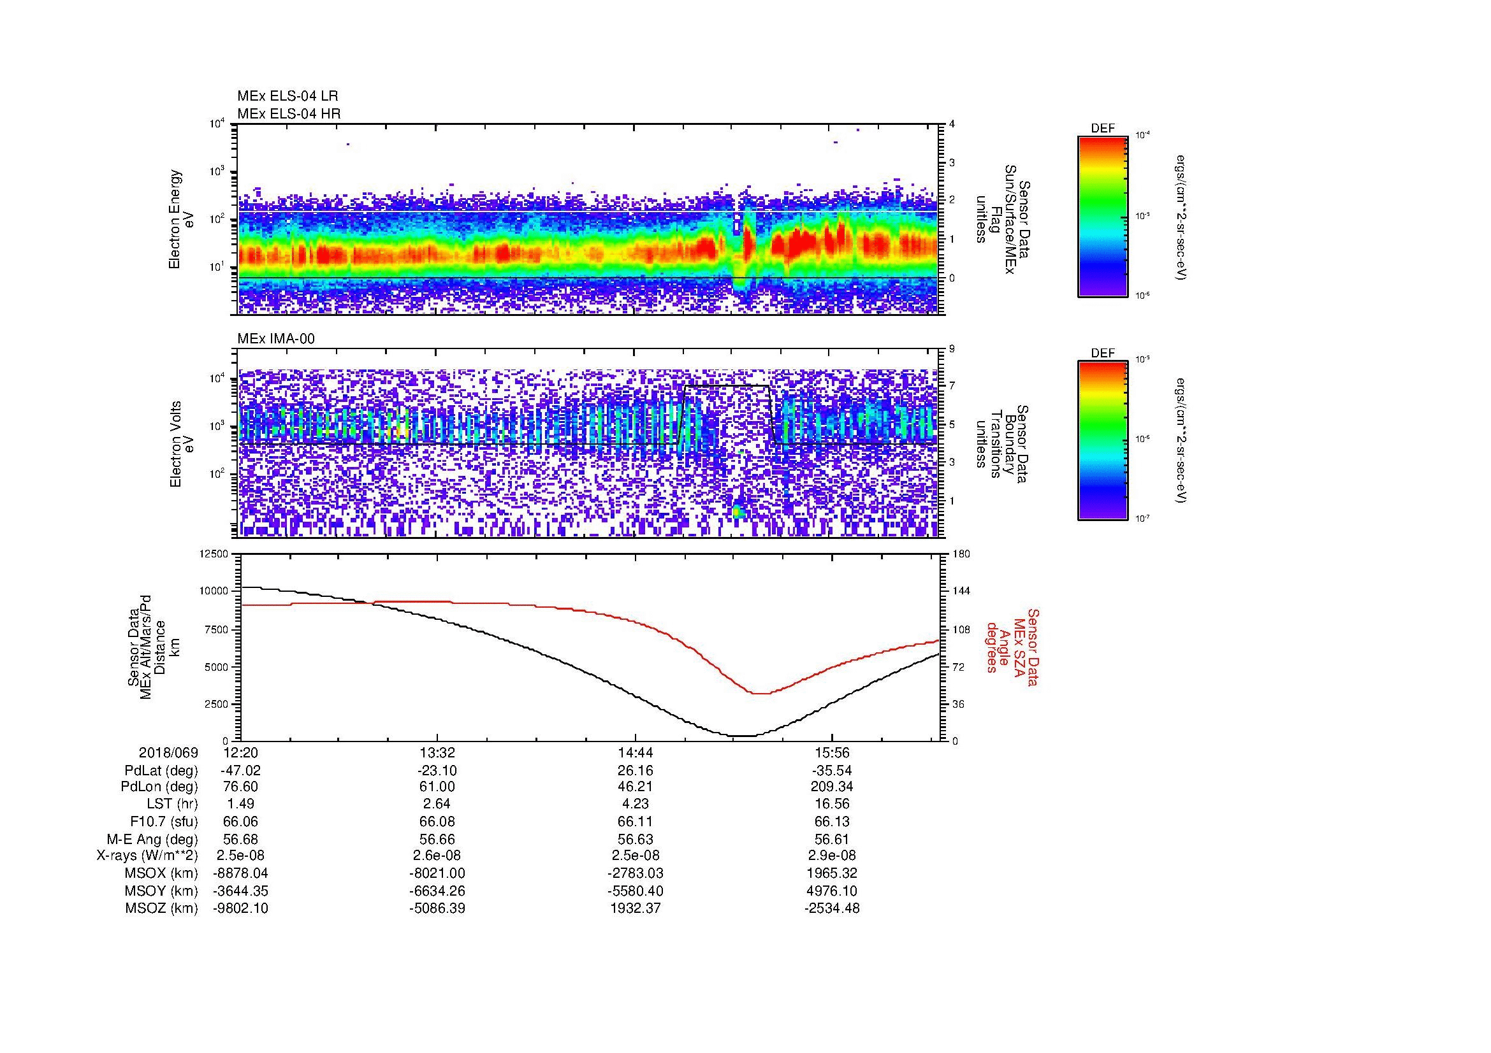Click the 13:32 time tick label
The height and width of the screenshot is (1053, 1491).
coord(438,753)
